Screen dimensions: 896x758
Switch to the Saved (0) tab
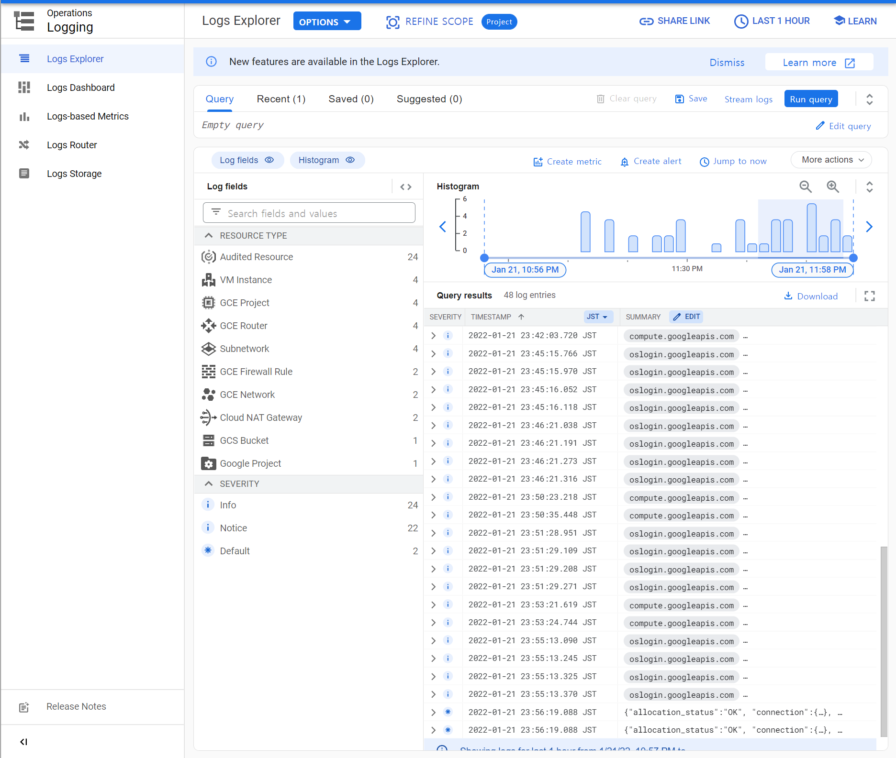pyautogui.click(x=351, y=99)
